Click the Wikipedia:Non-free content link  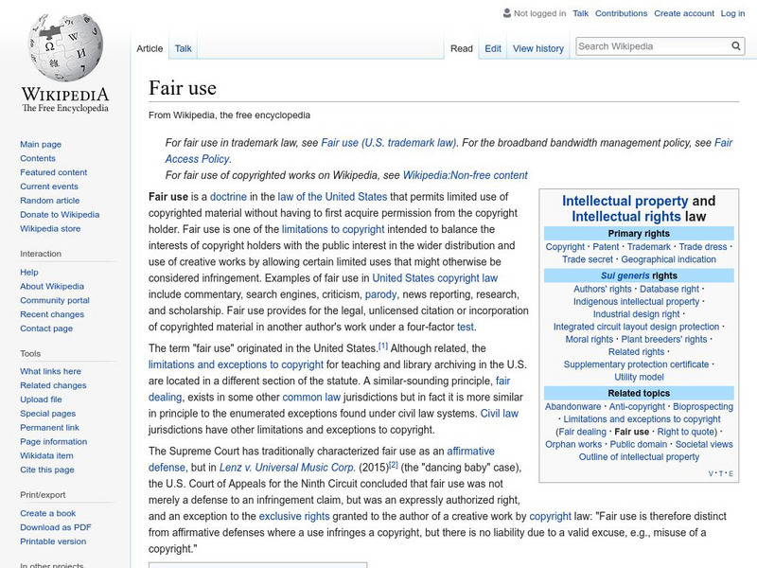click(x=467, y=174)
